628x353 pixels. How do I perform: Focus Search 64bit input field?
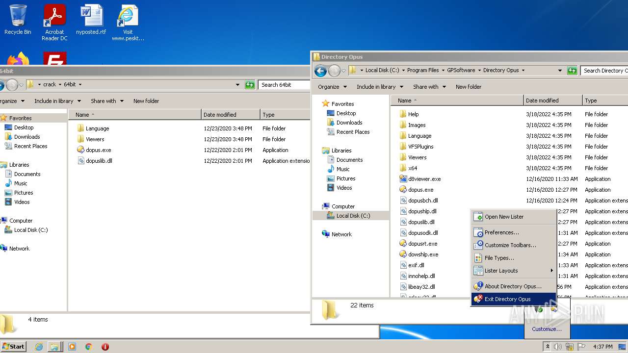point(284,85)
